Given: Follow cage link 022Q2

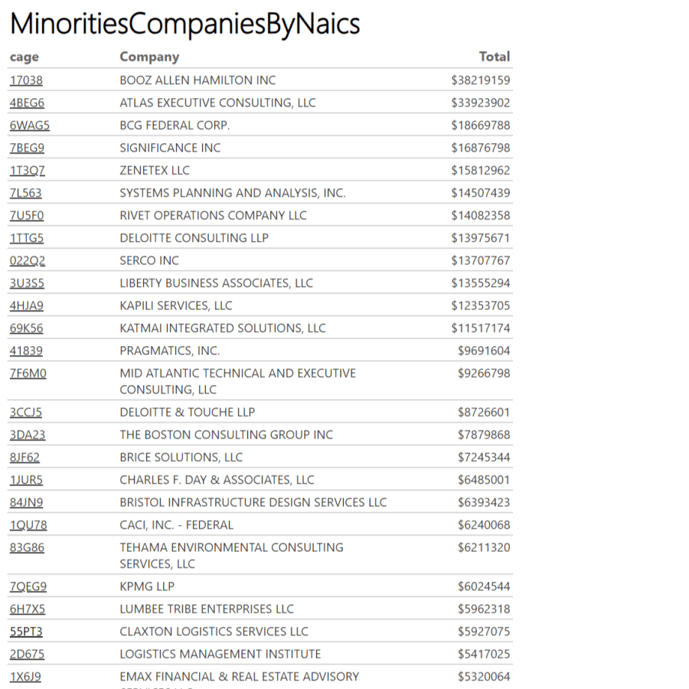Looking at the screenshot, I should point(28,260).
